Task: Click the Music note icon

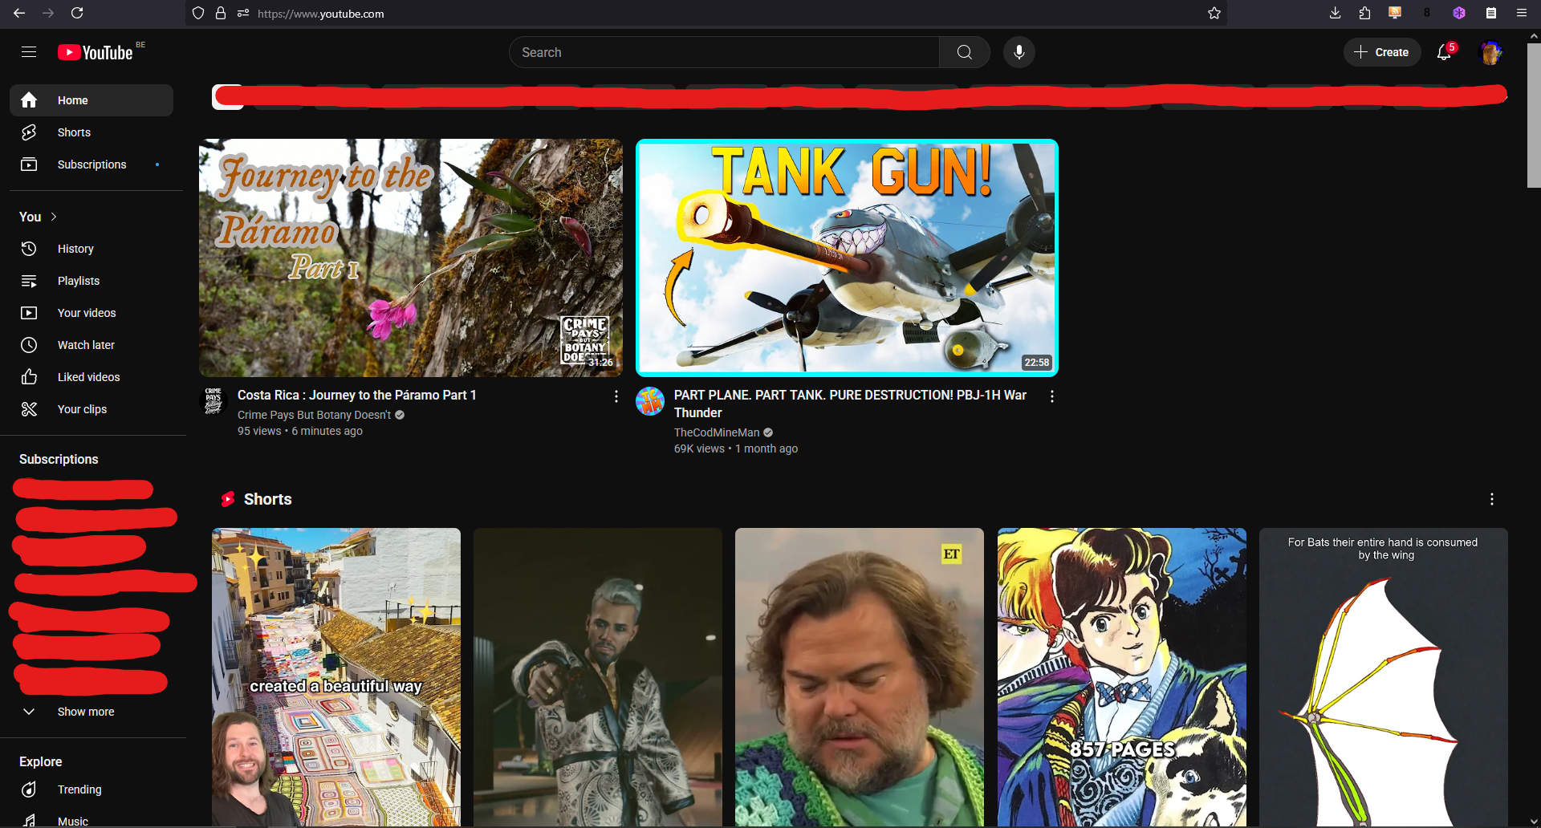Action: tap(29, 821)
